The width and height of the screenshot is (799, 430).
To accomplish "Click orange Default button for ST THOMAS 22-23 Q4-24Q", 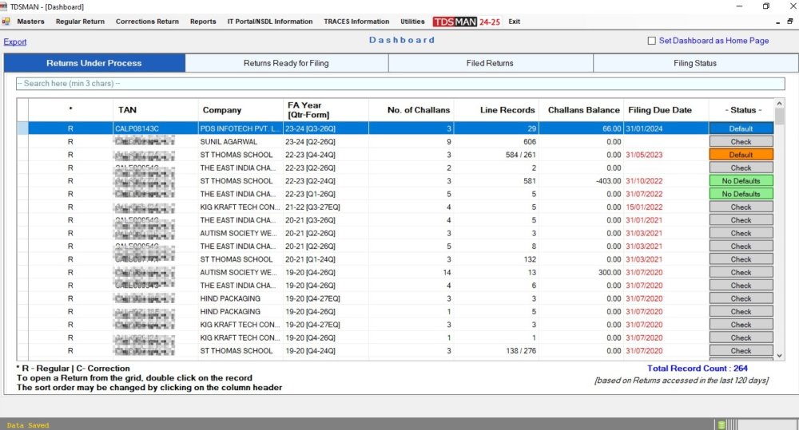I will 741,155.
